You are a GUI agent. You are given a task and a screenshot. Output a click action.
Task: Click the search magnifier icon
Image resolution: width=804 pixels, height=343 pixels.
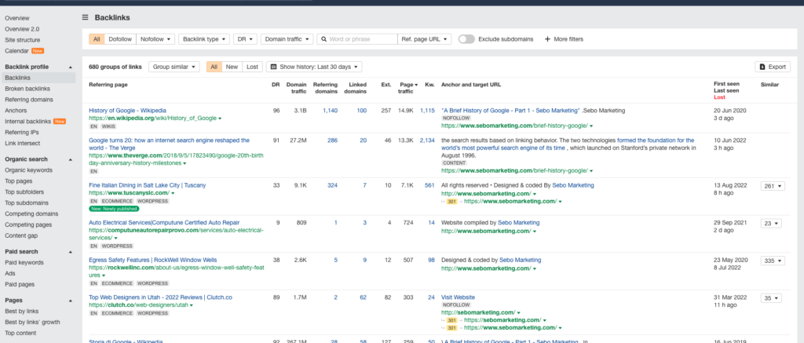tap(323, 39)
